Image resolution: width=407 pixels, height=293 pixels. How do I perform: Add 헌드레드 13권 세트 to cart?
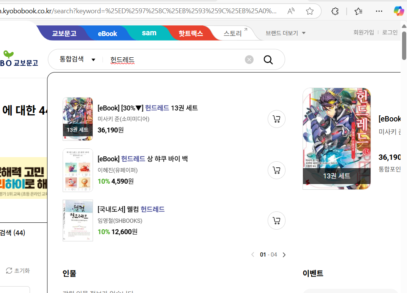tap(276, 119)
